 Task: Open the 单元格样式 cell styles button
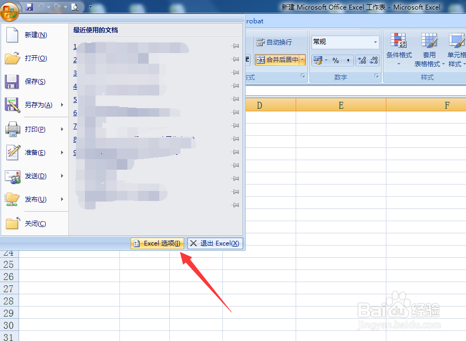(x=456, y=49)
